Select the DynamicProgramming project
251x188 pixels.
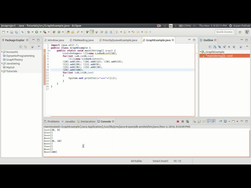pyautogui.click(x=20, y=56)
